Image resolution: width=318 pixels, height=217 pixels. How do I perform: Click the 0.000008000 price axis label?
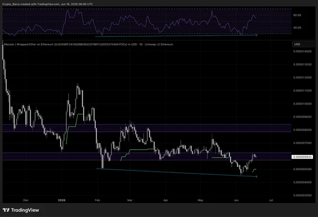pyautogui.click(x=303, y=130)
